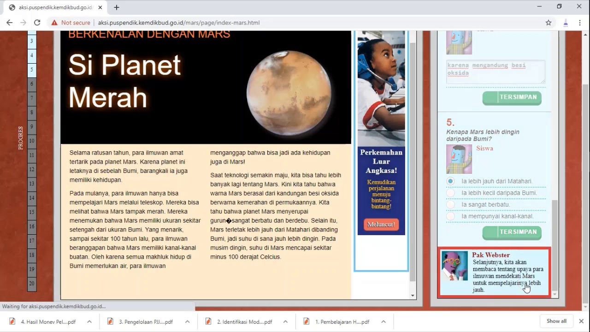Jump to progress step 12
Screen dimensions: 590x332
pyautogui.click(x=32, y=170)
